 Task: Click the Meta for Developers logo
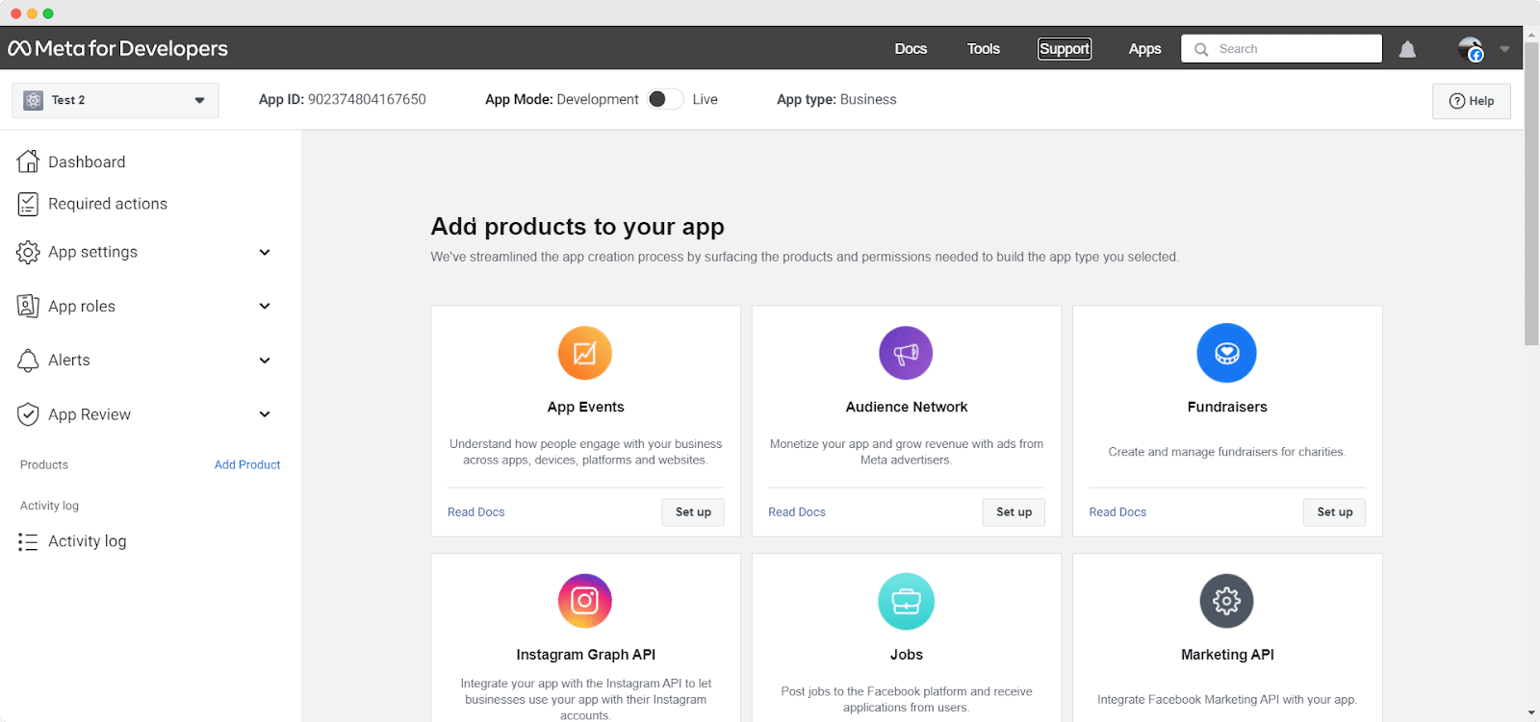pyautogui.click(x=117, y=48)
